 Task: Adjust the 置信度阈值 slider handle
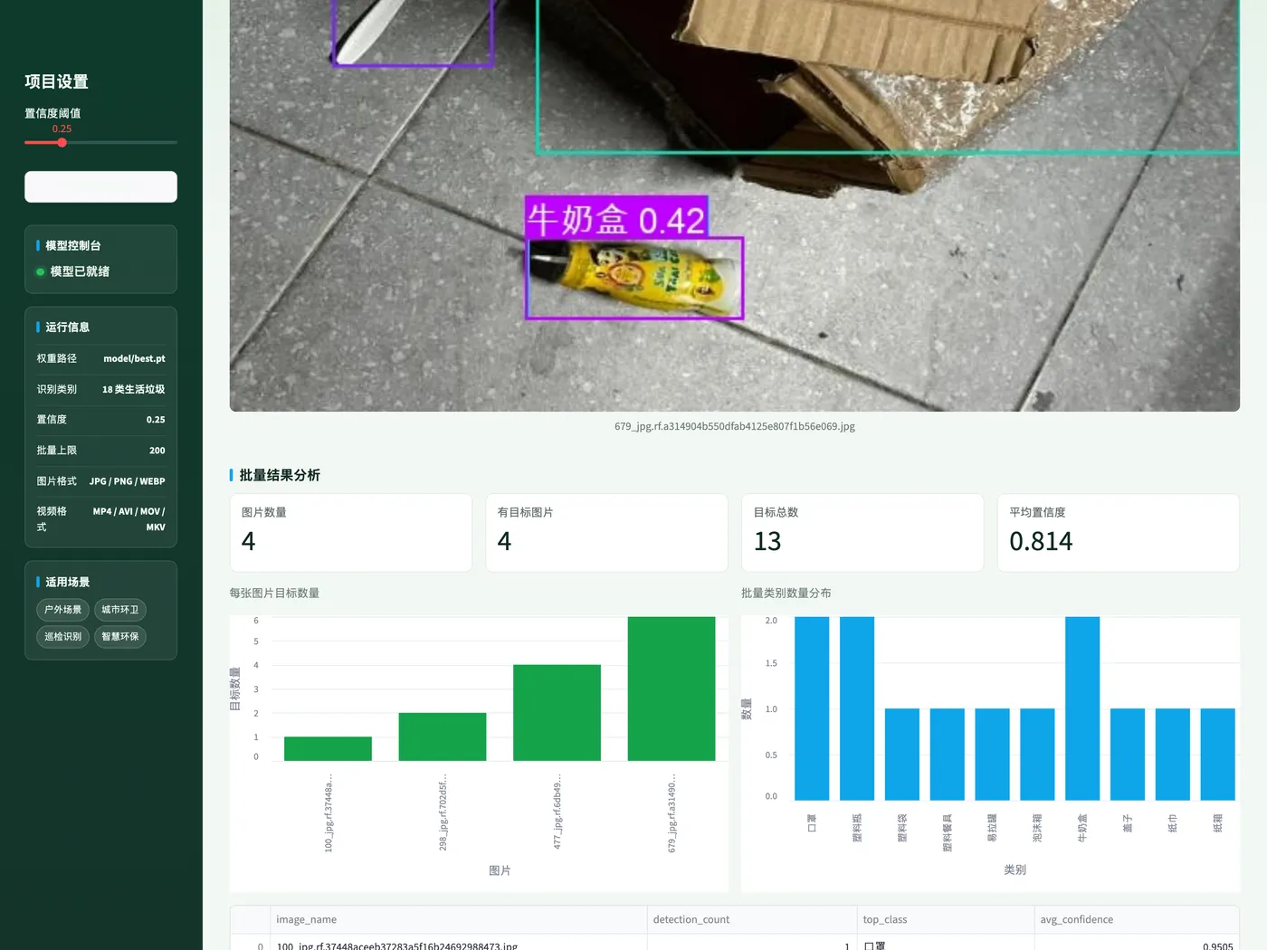coord(62,142)
